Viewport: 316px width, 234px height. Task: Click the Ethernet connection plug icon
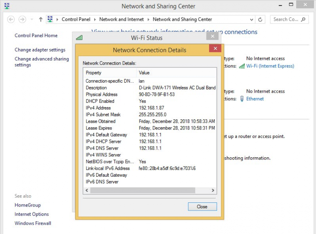[x=242, y=99]
